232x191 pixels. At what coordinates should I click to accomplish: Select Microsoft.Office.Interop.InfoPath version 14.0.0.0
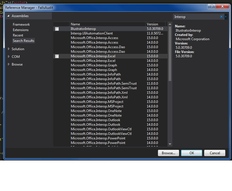point(110,74)
